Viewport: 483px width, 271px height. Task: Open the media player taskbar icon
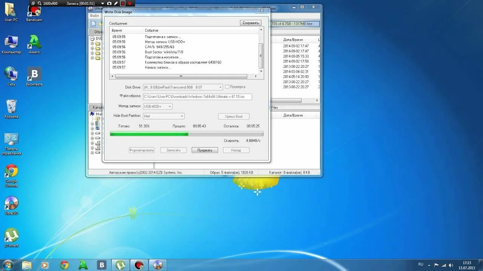[x=45, y=265]
